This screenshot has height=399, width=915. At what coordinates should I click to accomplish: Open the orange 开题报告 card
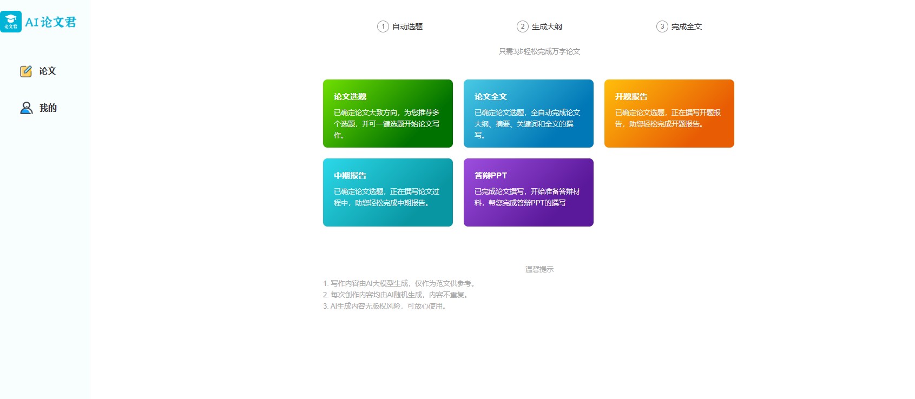[x=669, y=114]
